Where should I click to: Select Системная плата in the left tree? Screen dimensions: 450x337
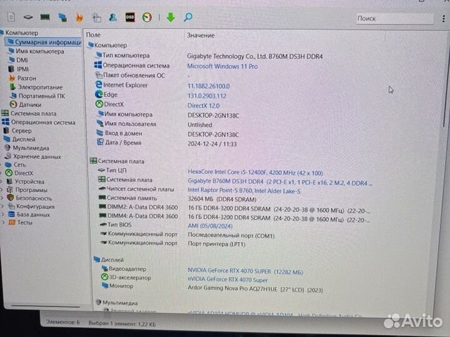(x=29, y=113)
